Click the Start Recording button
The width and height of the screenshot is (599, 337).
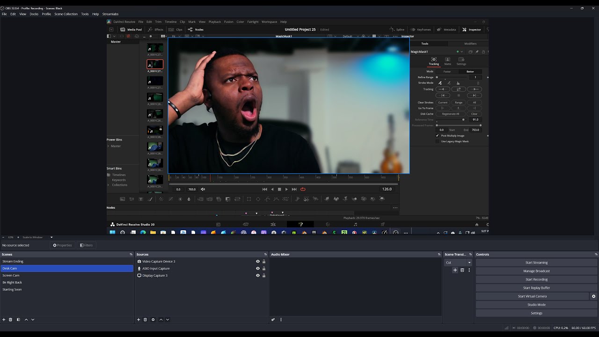click(536, 279)
